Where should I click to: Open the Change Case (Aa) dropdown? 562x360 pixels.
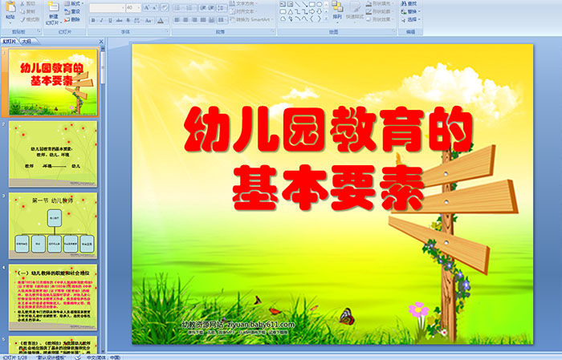click(149, 20)
